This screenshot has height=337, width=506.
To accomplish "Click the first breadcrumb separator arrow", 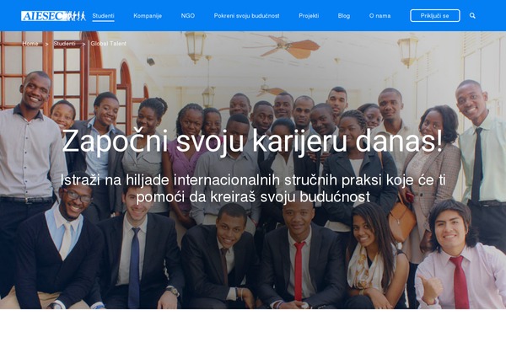I will pyautogui.click(x=46, y=44).
